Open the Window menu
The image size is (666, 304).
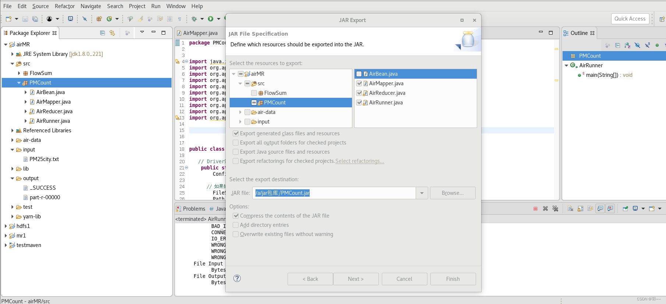coord(176,6)
